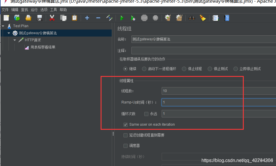Click the Shutdown threads icon

pos(155,18)
